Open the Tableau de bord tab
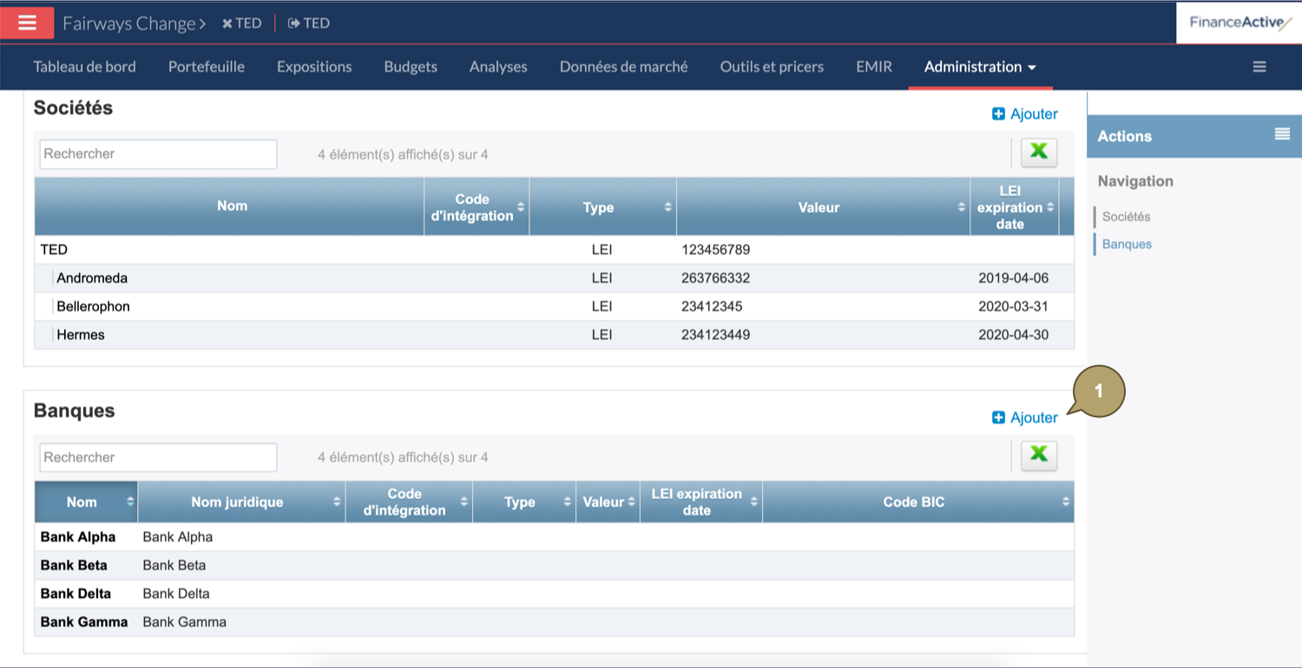 point(84,67)
